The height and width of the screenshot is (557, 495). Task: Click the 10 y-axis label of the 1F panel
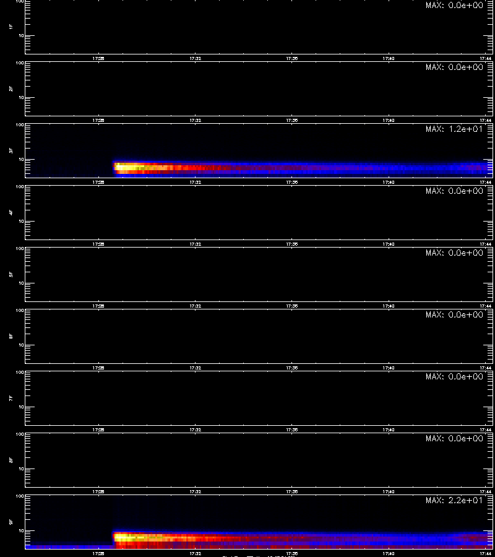point(21,35)
